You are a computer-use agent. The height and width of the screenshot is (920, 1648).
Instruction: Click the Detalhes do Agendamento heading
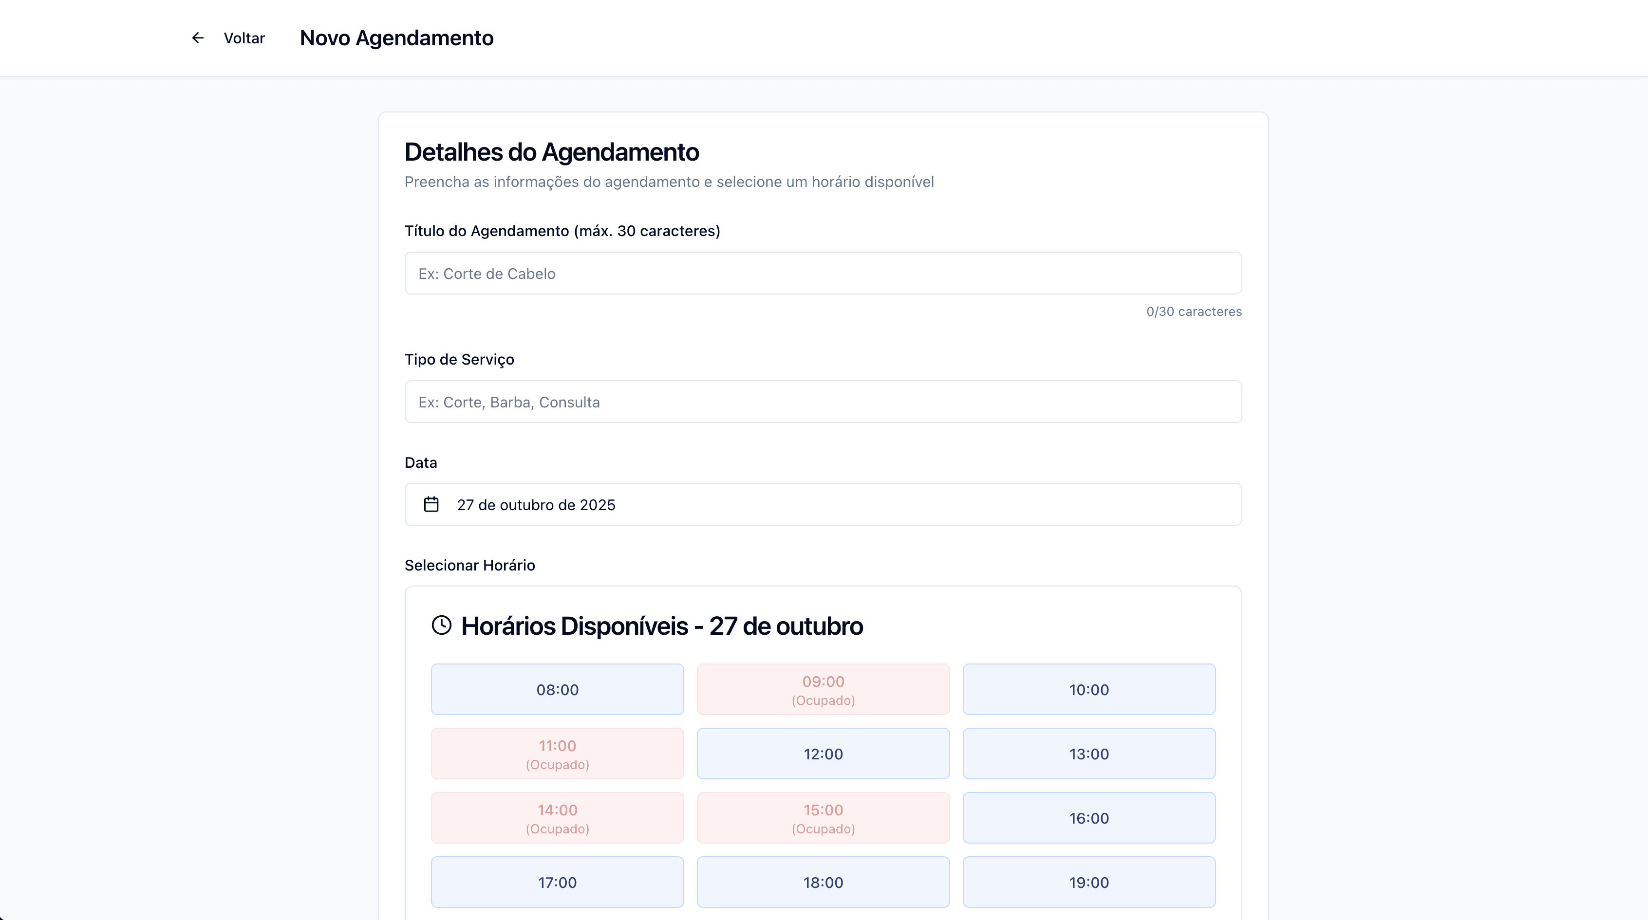(551, 152)
